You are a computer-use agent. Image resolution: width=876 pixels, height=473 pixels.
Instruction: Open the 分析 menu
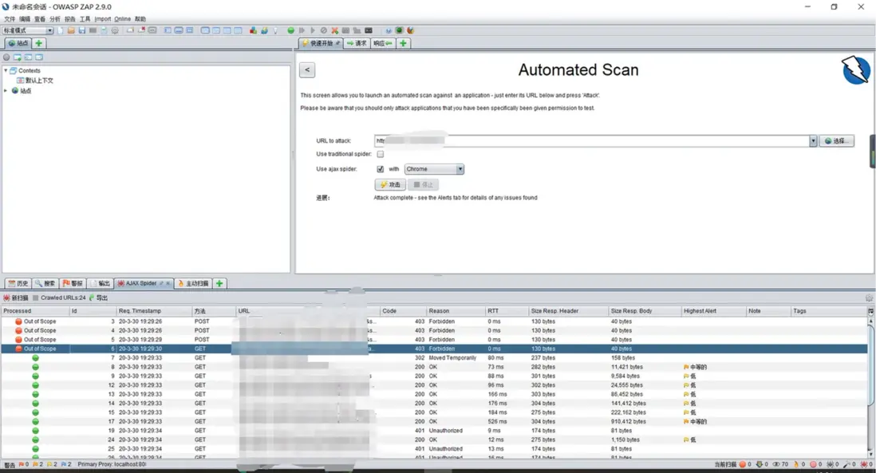point(55,19)
